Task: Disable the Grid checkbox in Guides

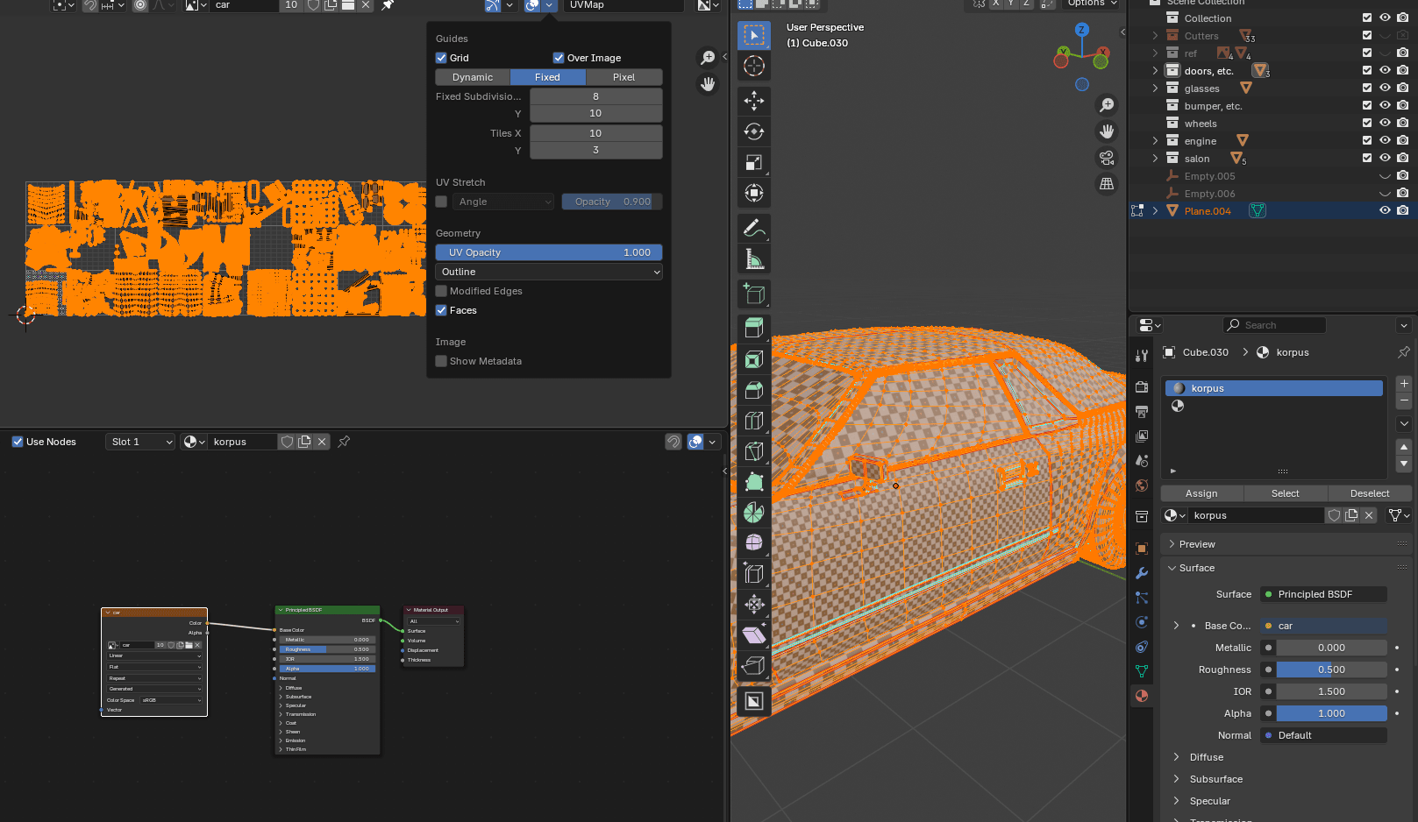Action: click(x=442, y=58)
